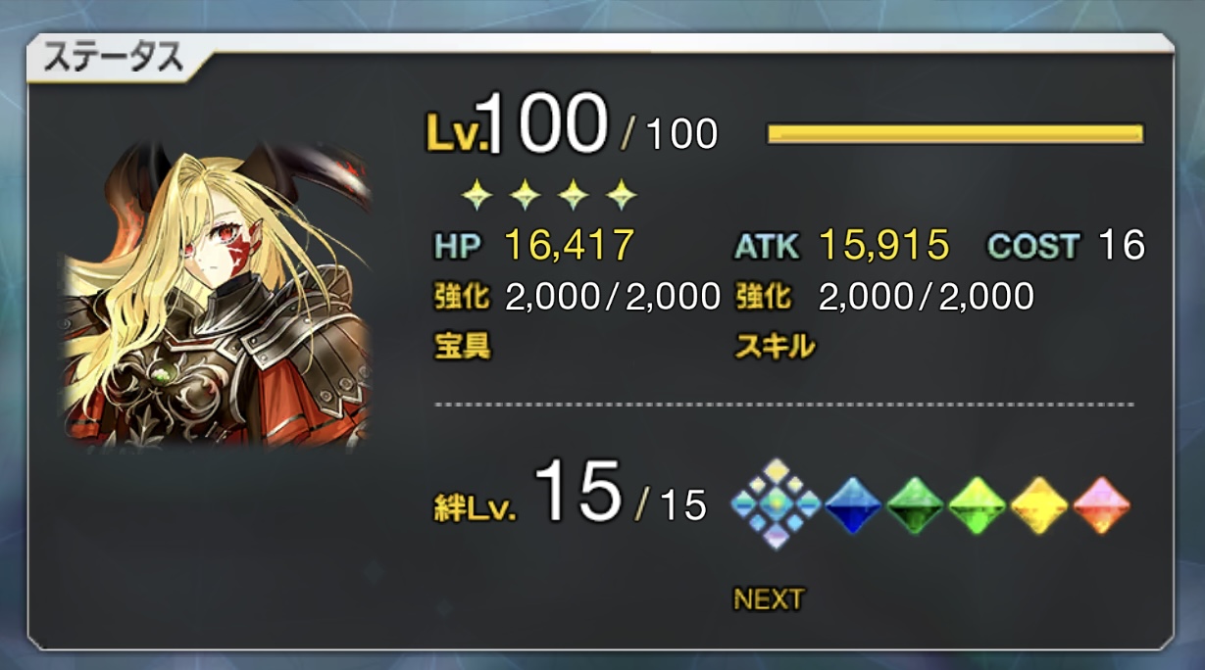Click the rainbow multi-diamond bond gem icon
Image resolution: width=1205 pixels, height=670 pixels.
[x=776, y=503]
